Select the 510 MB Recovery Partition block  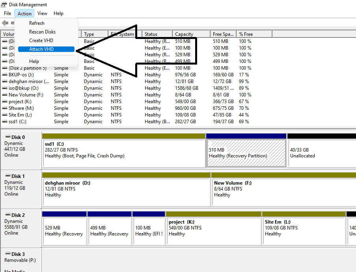click(246, 153)
